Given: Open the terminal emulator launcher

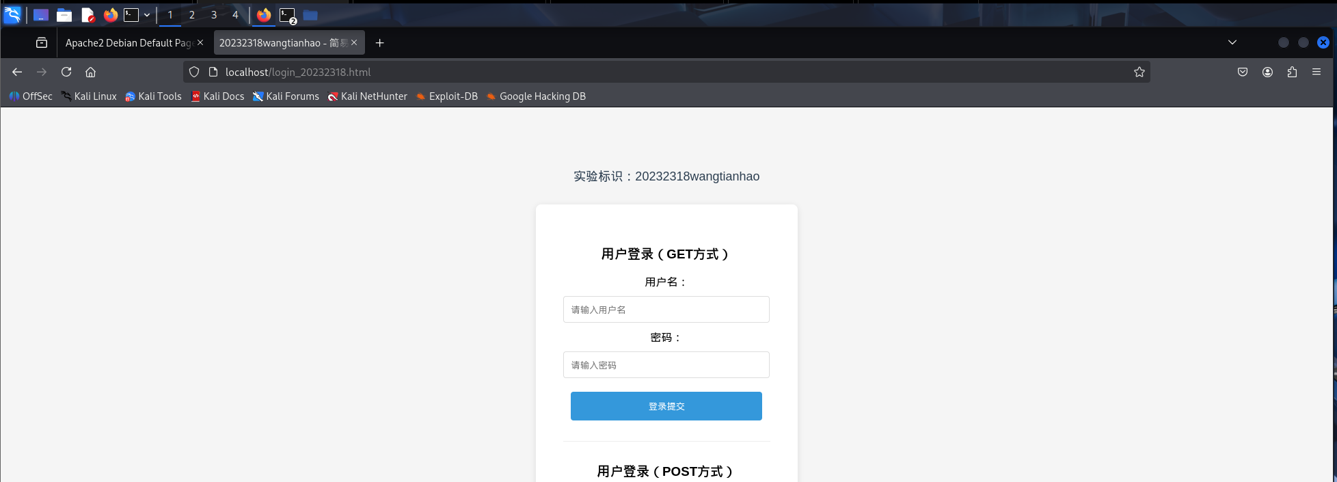Looking at the screenshot, I should 131,14.
